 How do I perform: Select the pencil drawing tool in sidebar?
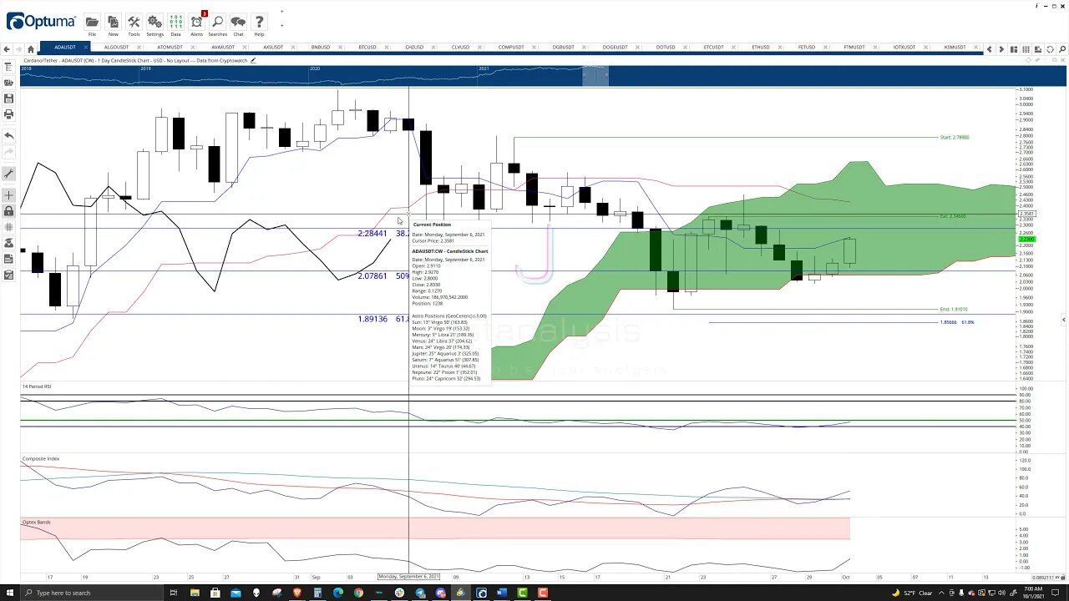point(8,174)
